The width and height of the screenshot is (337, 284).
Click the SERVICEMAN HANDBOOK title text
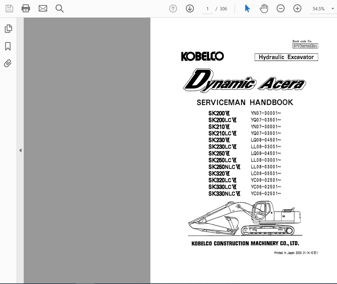tap(245, 102)
